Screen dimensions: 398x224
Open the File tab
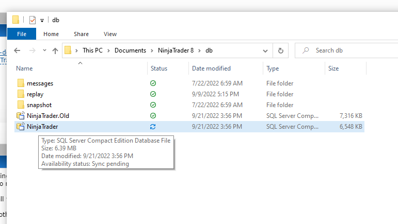coord(22,34)
